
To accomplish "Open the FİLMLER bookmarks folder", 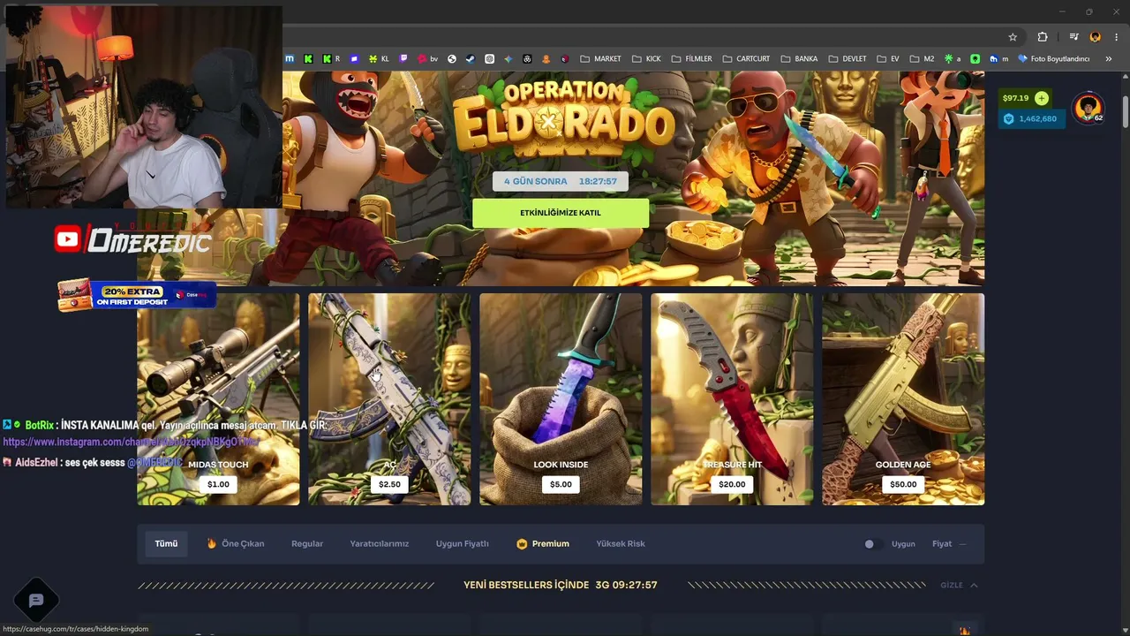I will point(691,59).
